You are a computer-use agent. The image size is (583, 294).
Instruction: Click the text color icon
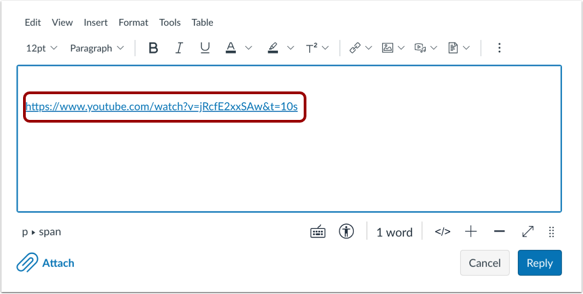click(x=231, y=48)
